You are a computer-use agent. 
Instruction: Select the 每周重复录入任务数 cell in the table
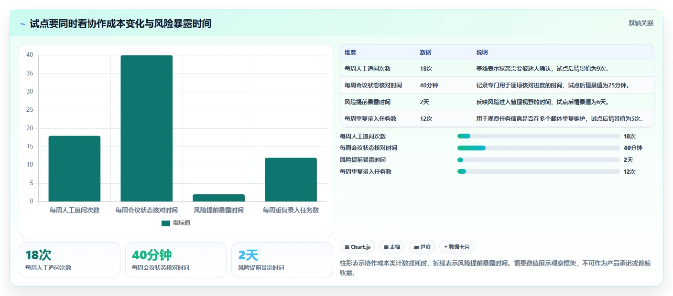[x=370, y=119]
